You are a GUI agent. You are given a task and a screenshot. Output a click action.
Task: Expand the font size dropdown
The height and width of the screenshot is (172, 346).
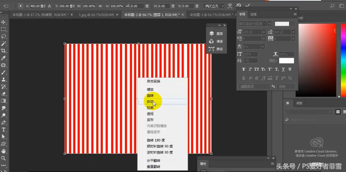[264, 32]
